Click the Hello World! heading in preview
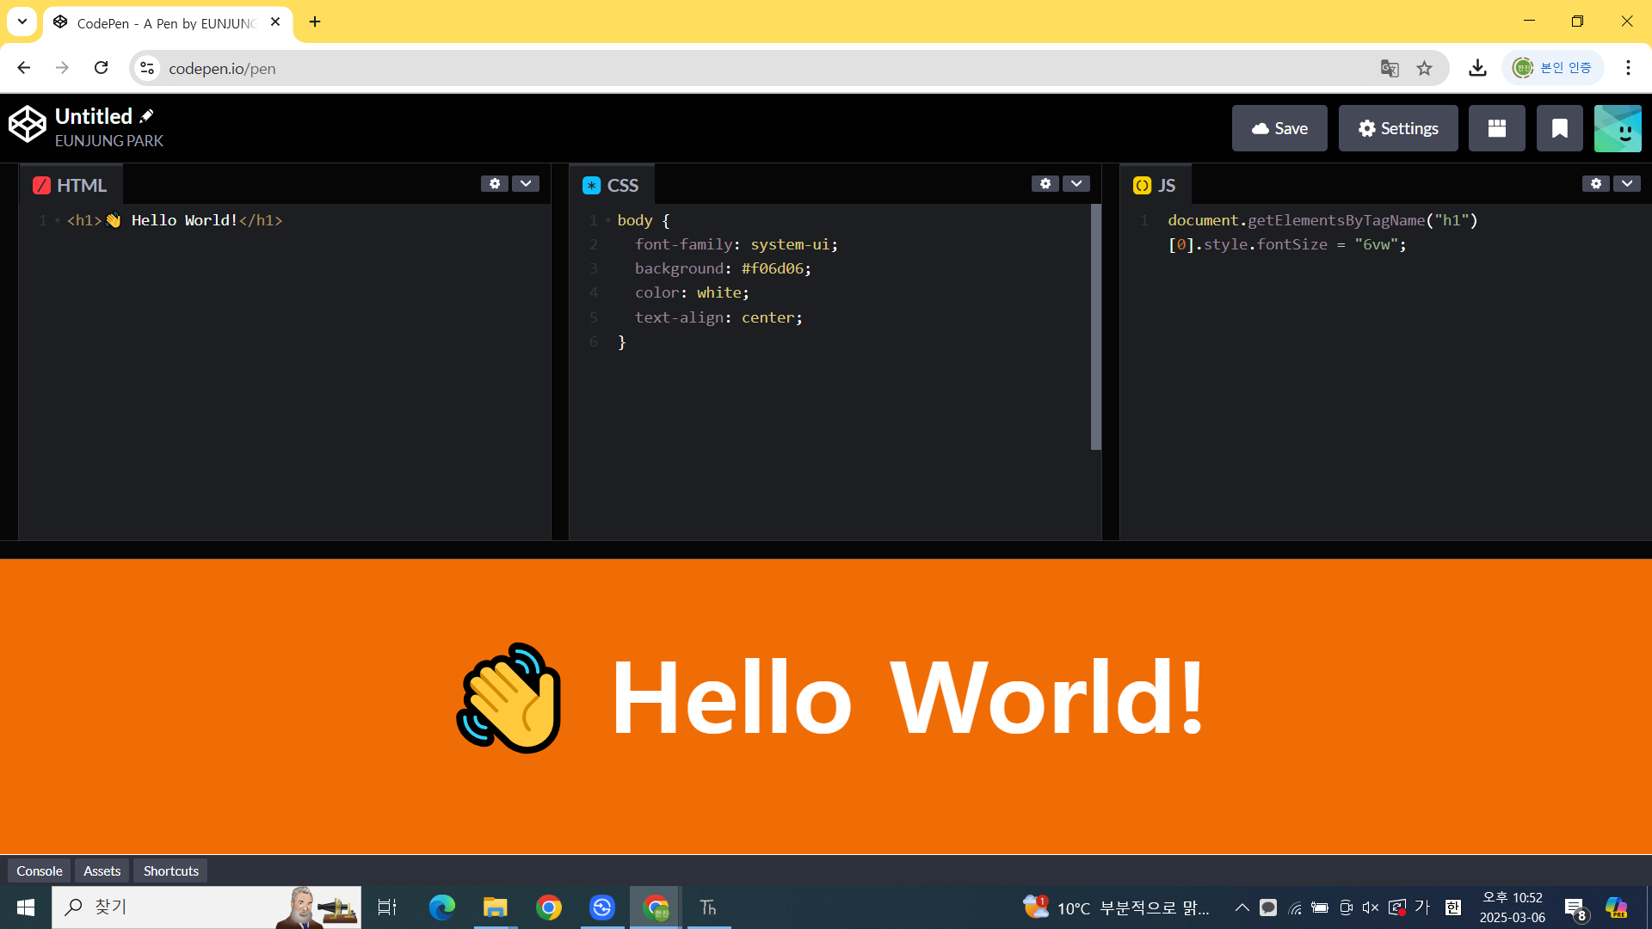Image resolution: width=1652 pixels, height=929 pixels. 908,697
